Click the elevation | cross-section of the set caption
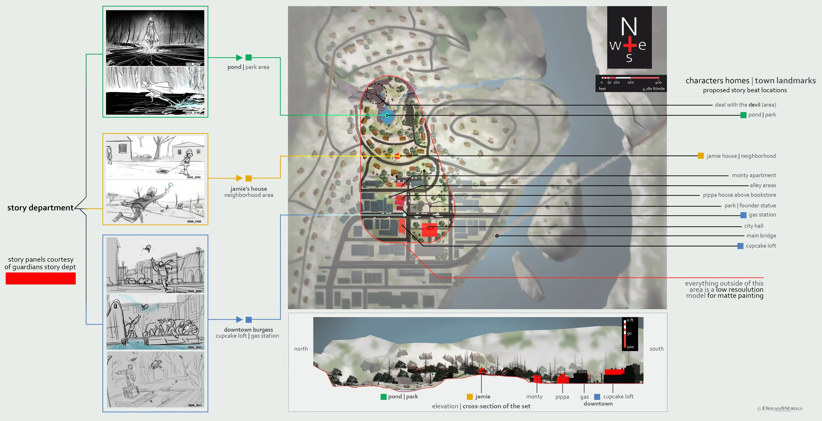822x421 pixels. 481,406
